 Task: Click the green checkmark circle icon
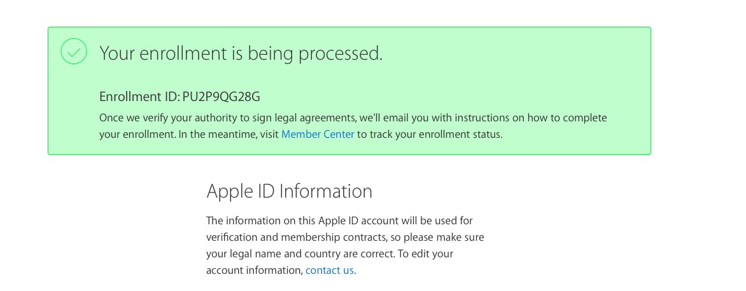[x=74, y=51]
